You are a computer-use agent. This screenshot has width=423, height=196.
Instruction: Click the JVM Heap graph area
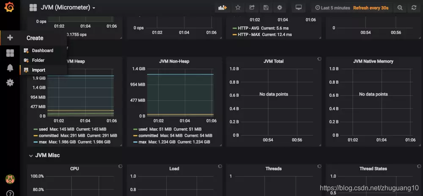[x=81, y=92]
